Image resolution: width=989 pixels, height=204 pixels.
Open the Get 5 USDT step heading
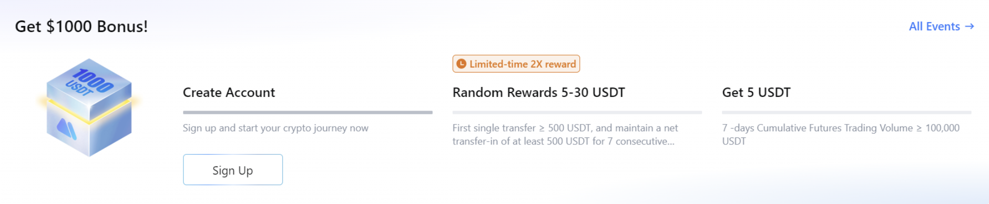click(756, 92)
